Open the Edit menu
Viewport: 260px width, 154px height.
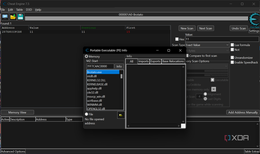[11, 9]
